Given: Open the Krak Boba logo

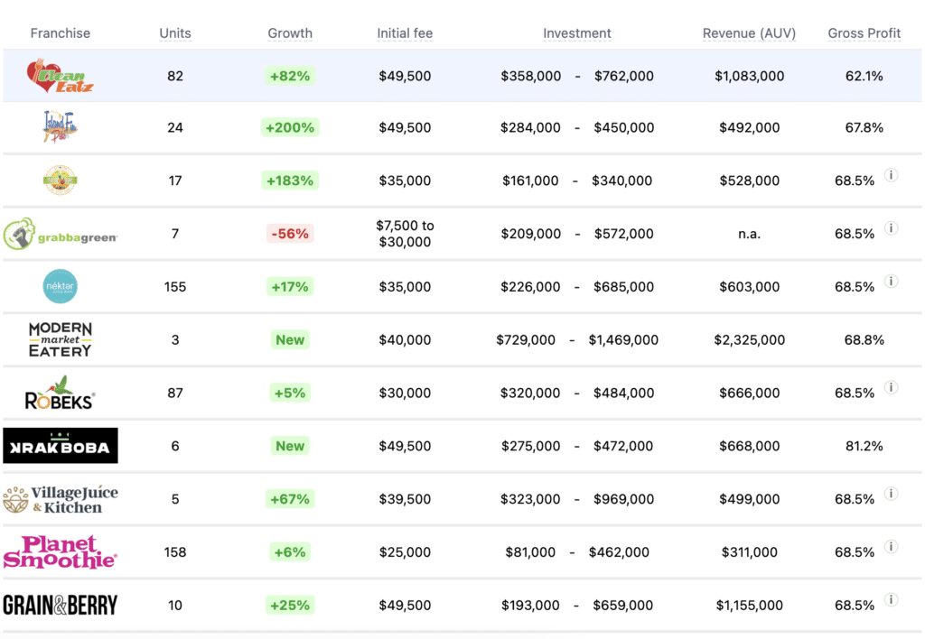Looking at the screenshot, I should tap(61, 446).
